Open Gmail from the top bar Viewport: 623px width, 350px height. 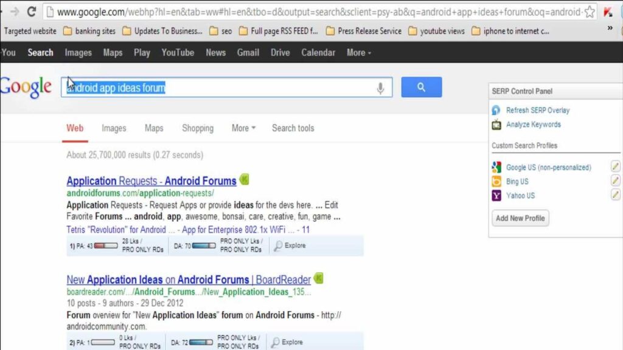tap(248, 53)
